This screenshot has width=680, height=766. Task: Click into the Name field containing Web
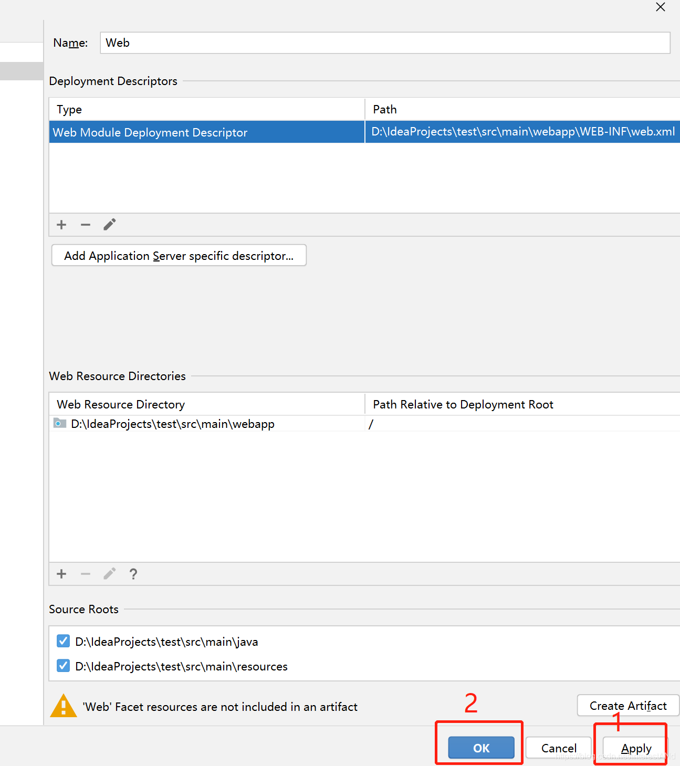(x=385, y=43)
